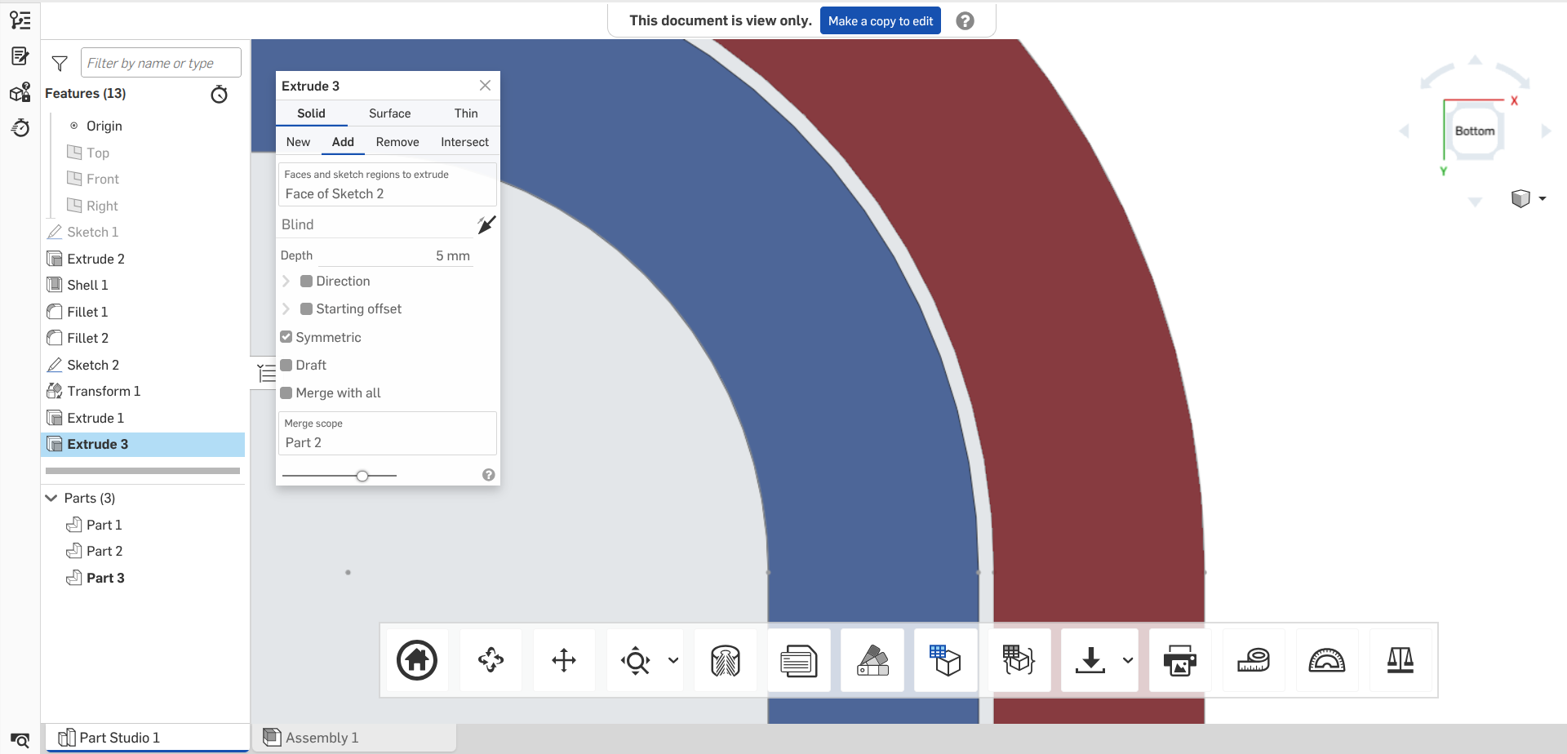Open the Part Studio 1 tab

147,738
